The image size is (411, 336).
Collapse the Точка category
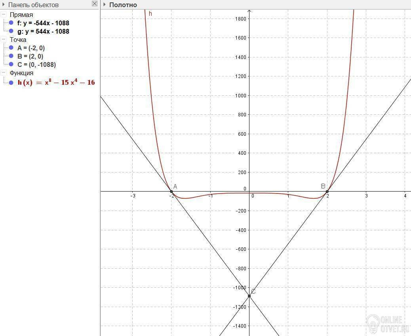pyautogui.click(x=4, y=40)
